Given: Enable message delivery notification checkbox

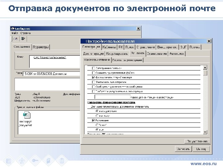Looking at the screenshot, I should [x=93, y=87].
